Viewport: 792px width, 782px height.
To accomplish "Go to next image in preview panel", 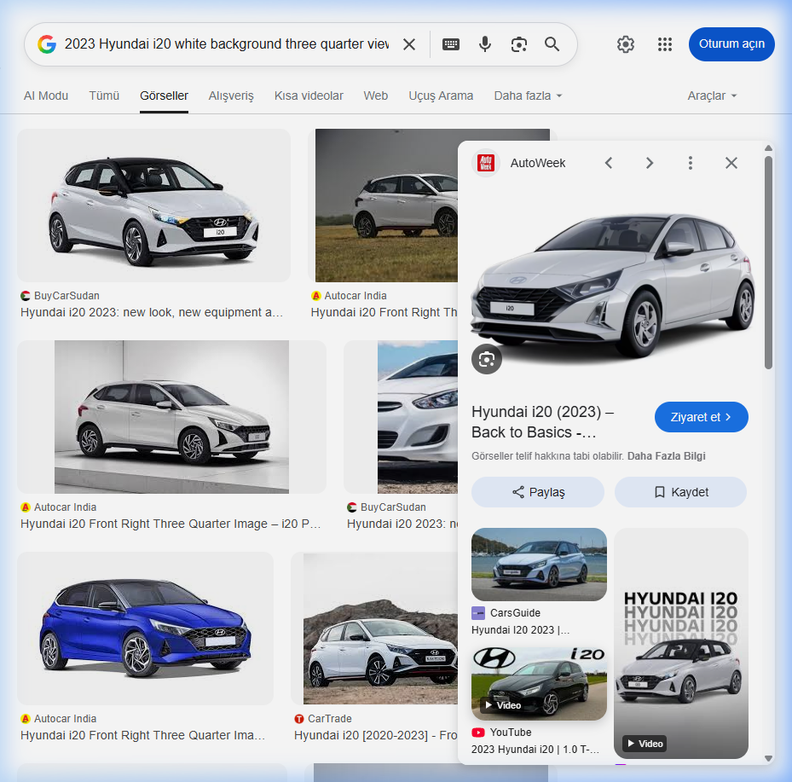I will [650, 163].
